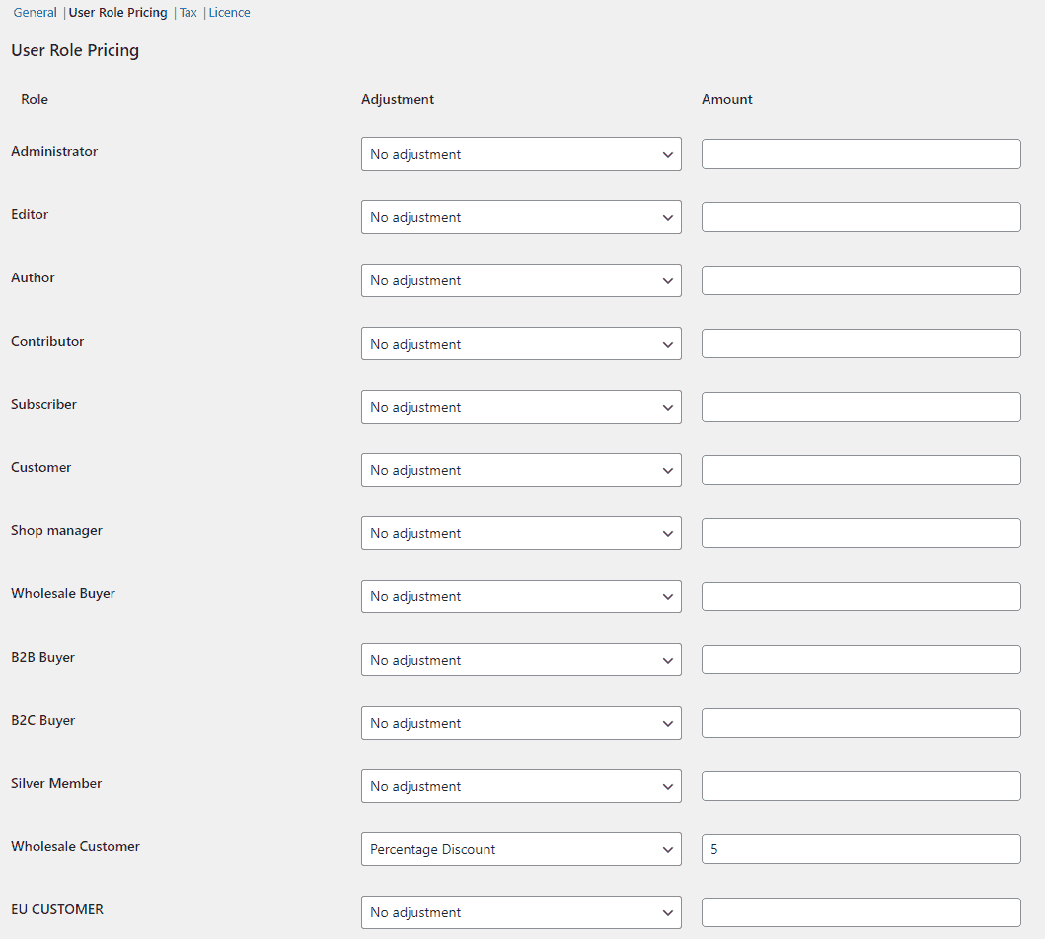Click the 'Shop manager' role label

tap(56, 531)
